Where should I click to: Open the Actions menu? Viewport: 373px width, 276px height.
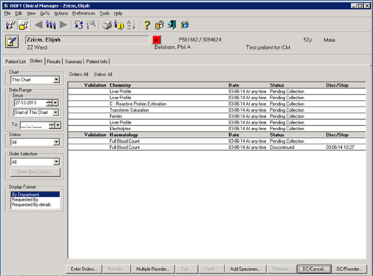(61, 13)
